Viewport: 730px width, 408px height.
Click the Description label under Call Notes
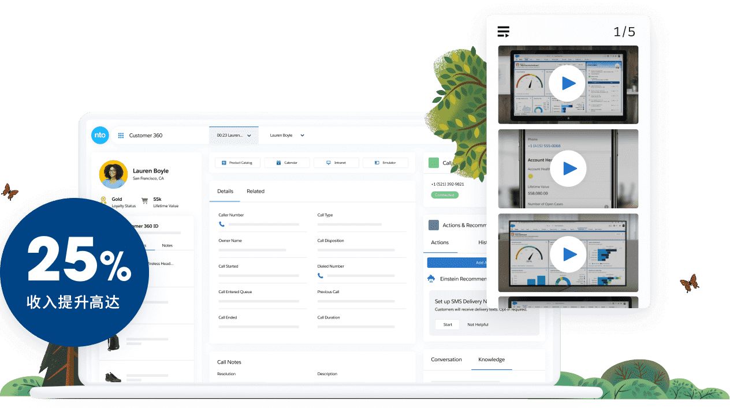tap(327, 374)
